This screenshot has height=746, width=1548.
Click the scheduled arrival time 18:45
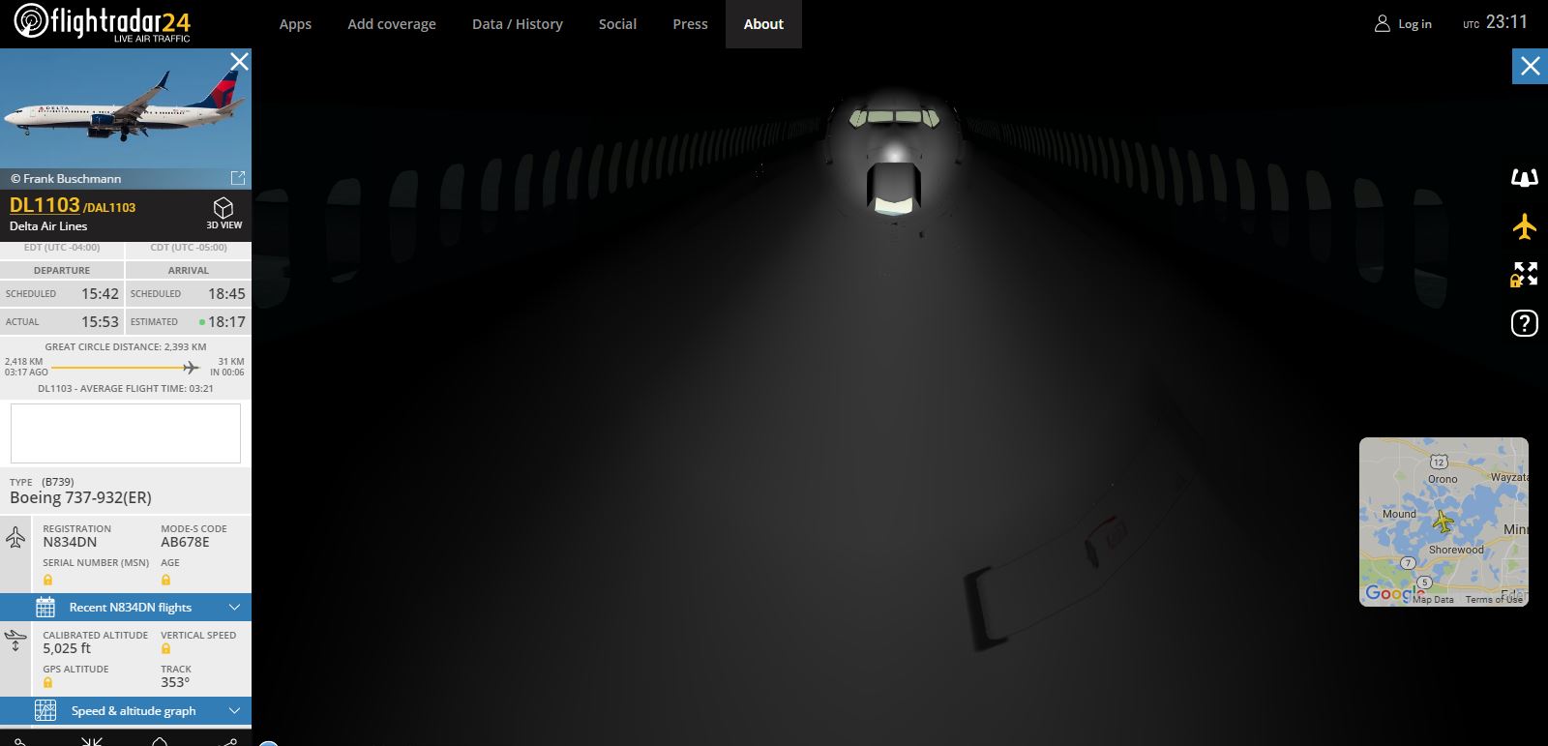(x=226, y=293)
